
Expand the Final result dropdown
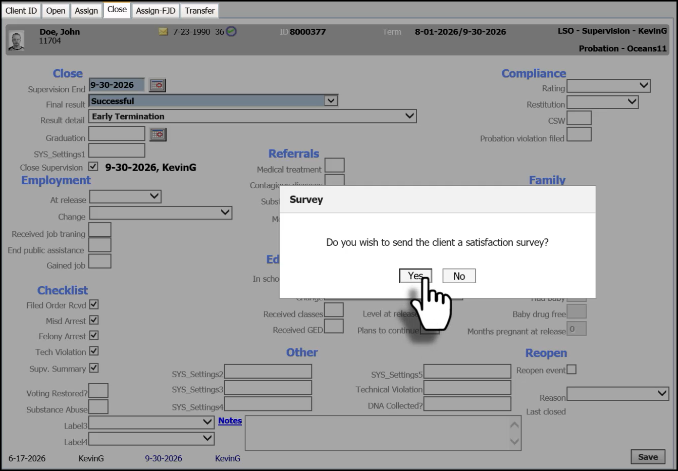[x=331, y=100]
